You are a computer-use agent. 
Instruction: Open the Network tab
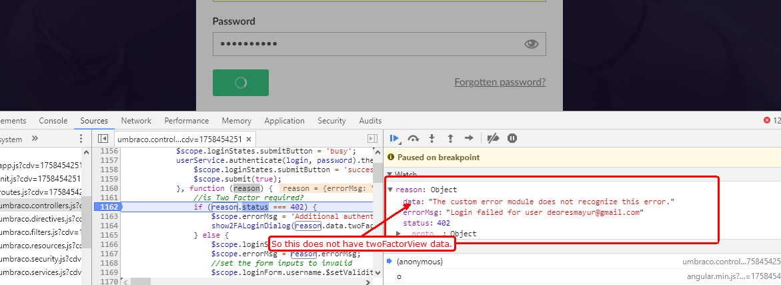[136, 121]
